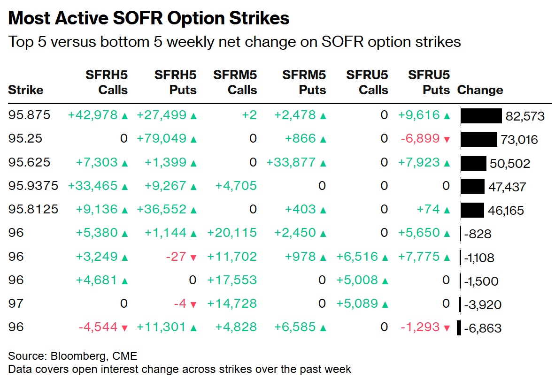Screen dimensions: 555x379
Task: Click the green up arrow beside +36,552
Action: click(x=193, y=210)
